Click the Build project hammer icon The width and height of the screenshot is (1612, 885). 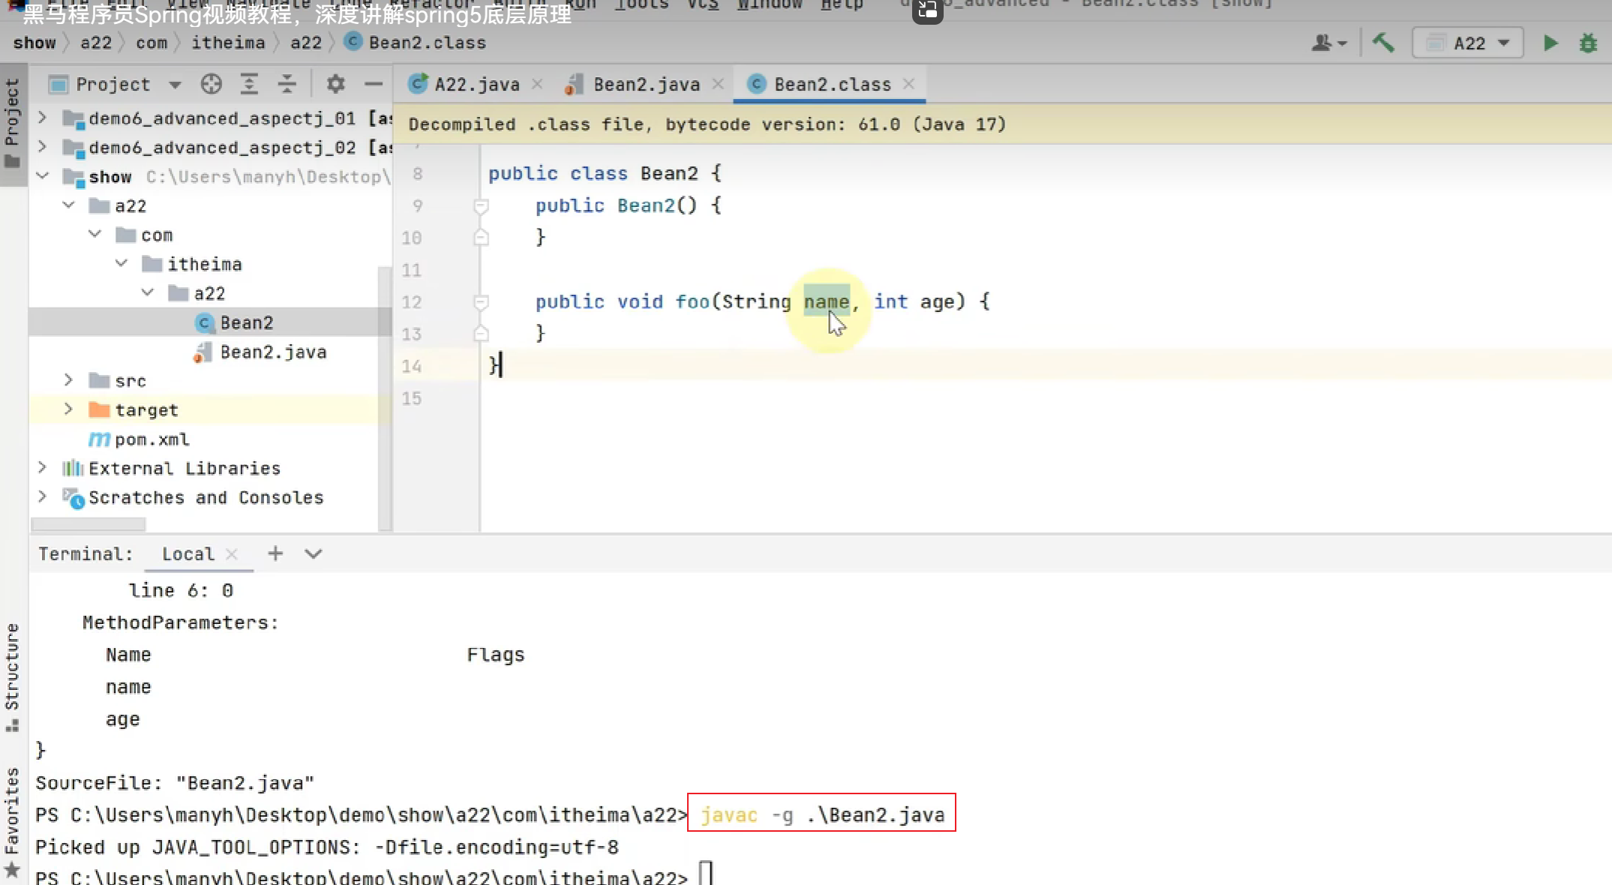click(1383, 43)
